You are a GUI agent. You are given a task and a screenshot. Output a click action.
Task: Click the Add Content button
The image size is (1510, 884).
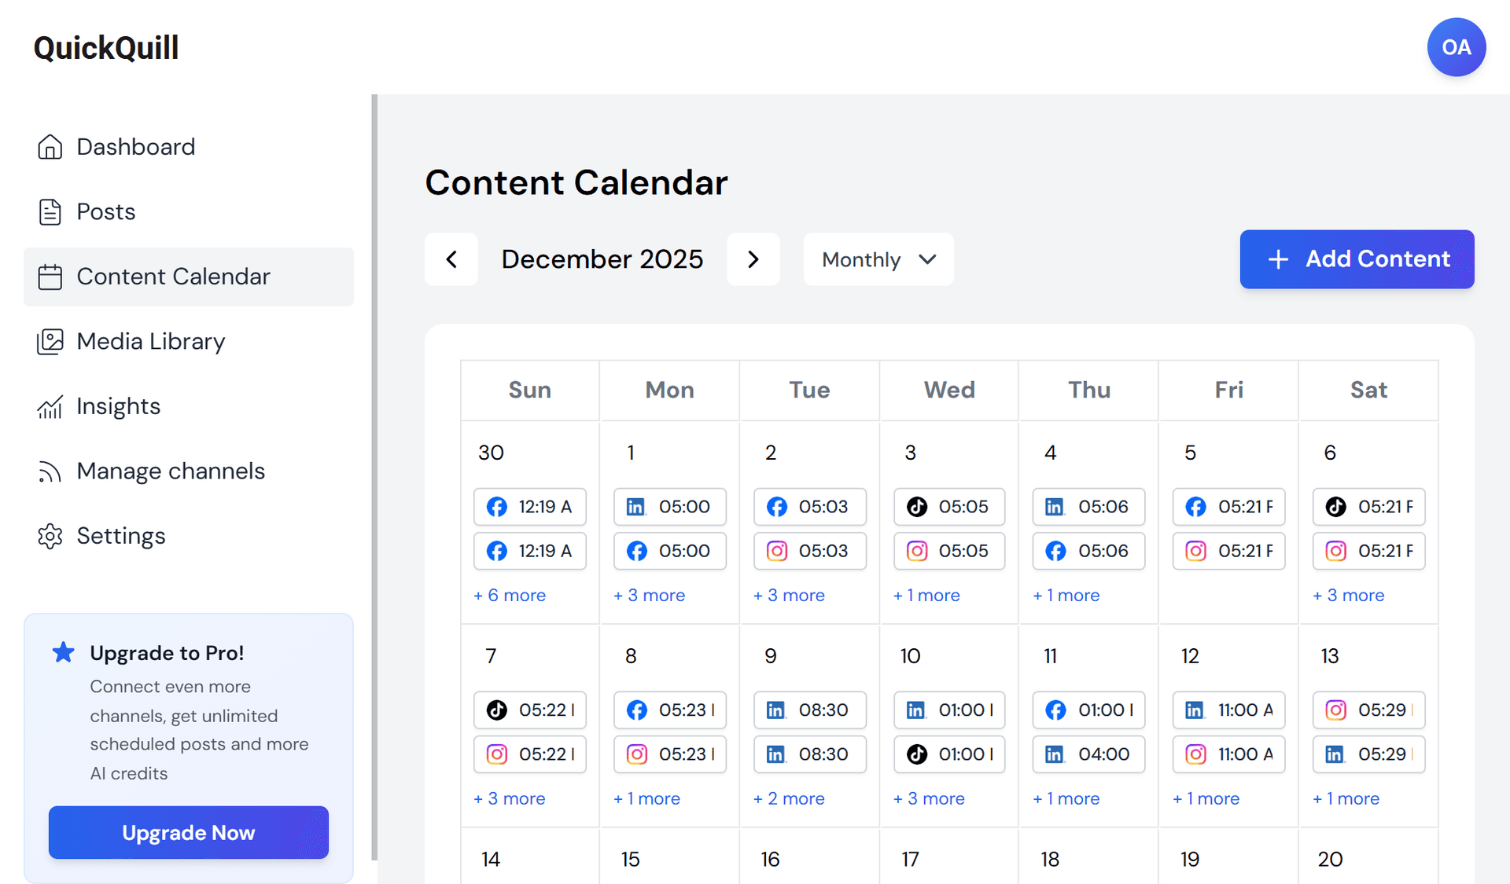pos(1356,259)
